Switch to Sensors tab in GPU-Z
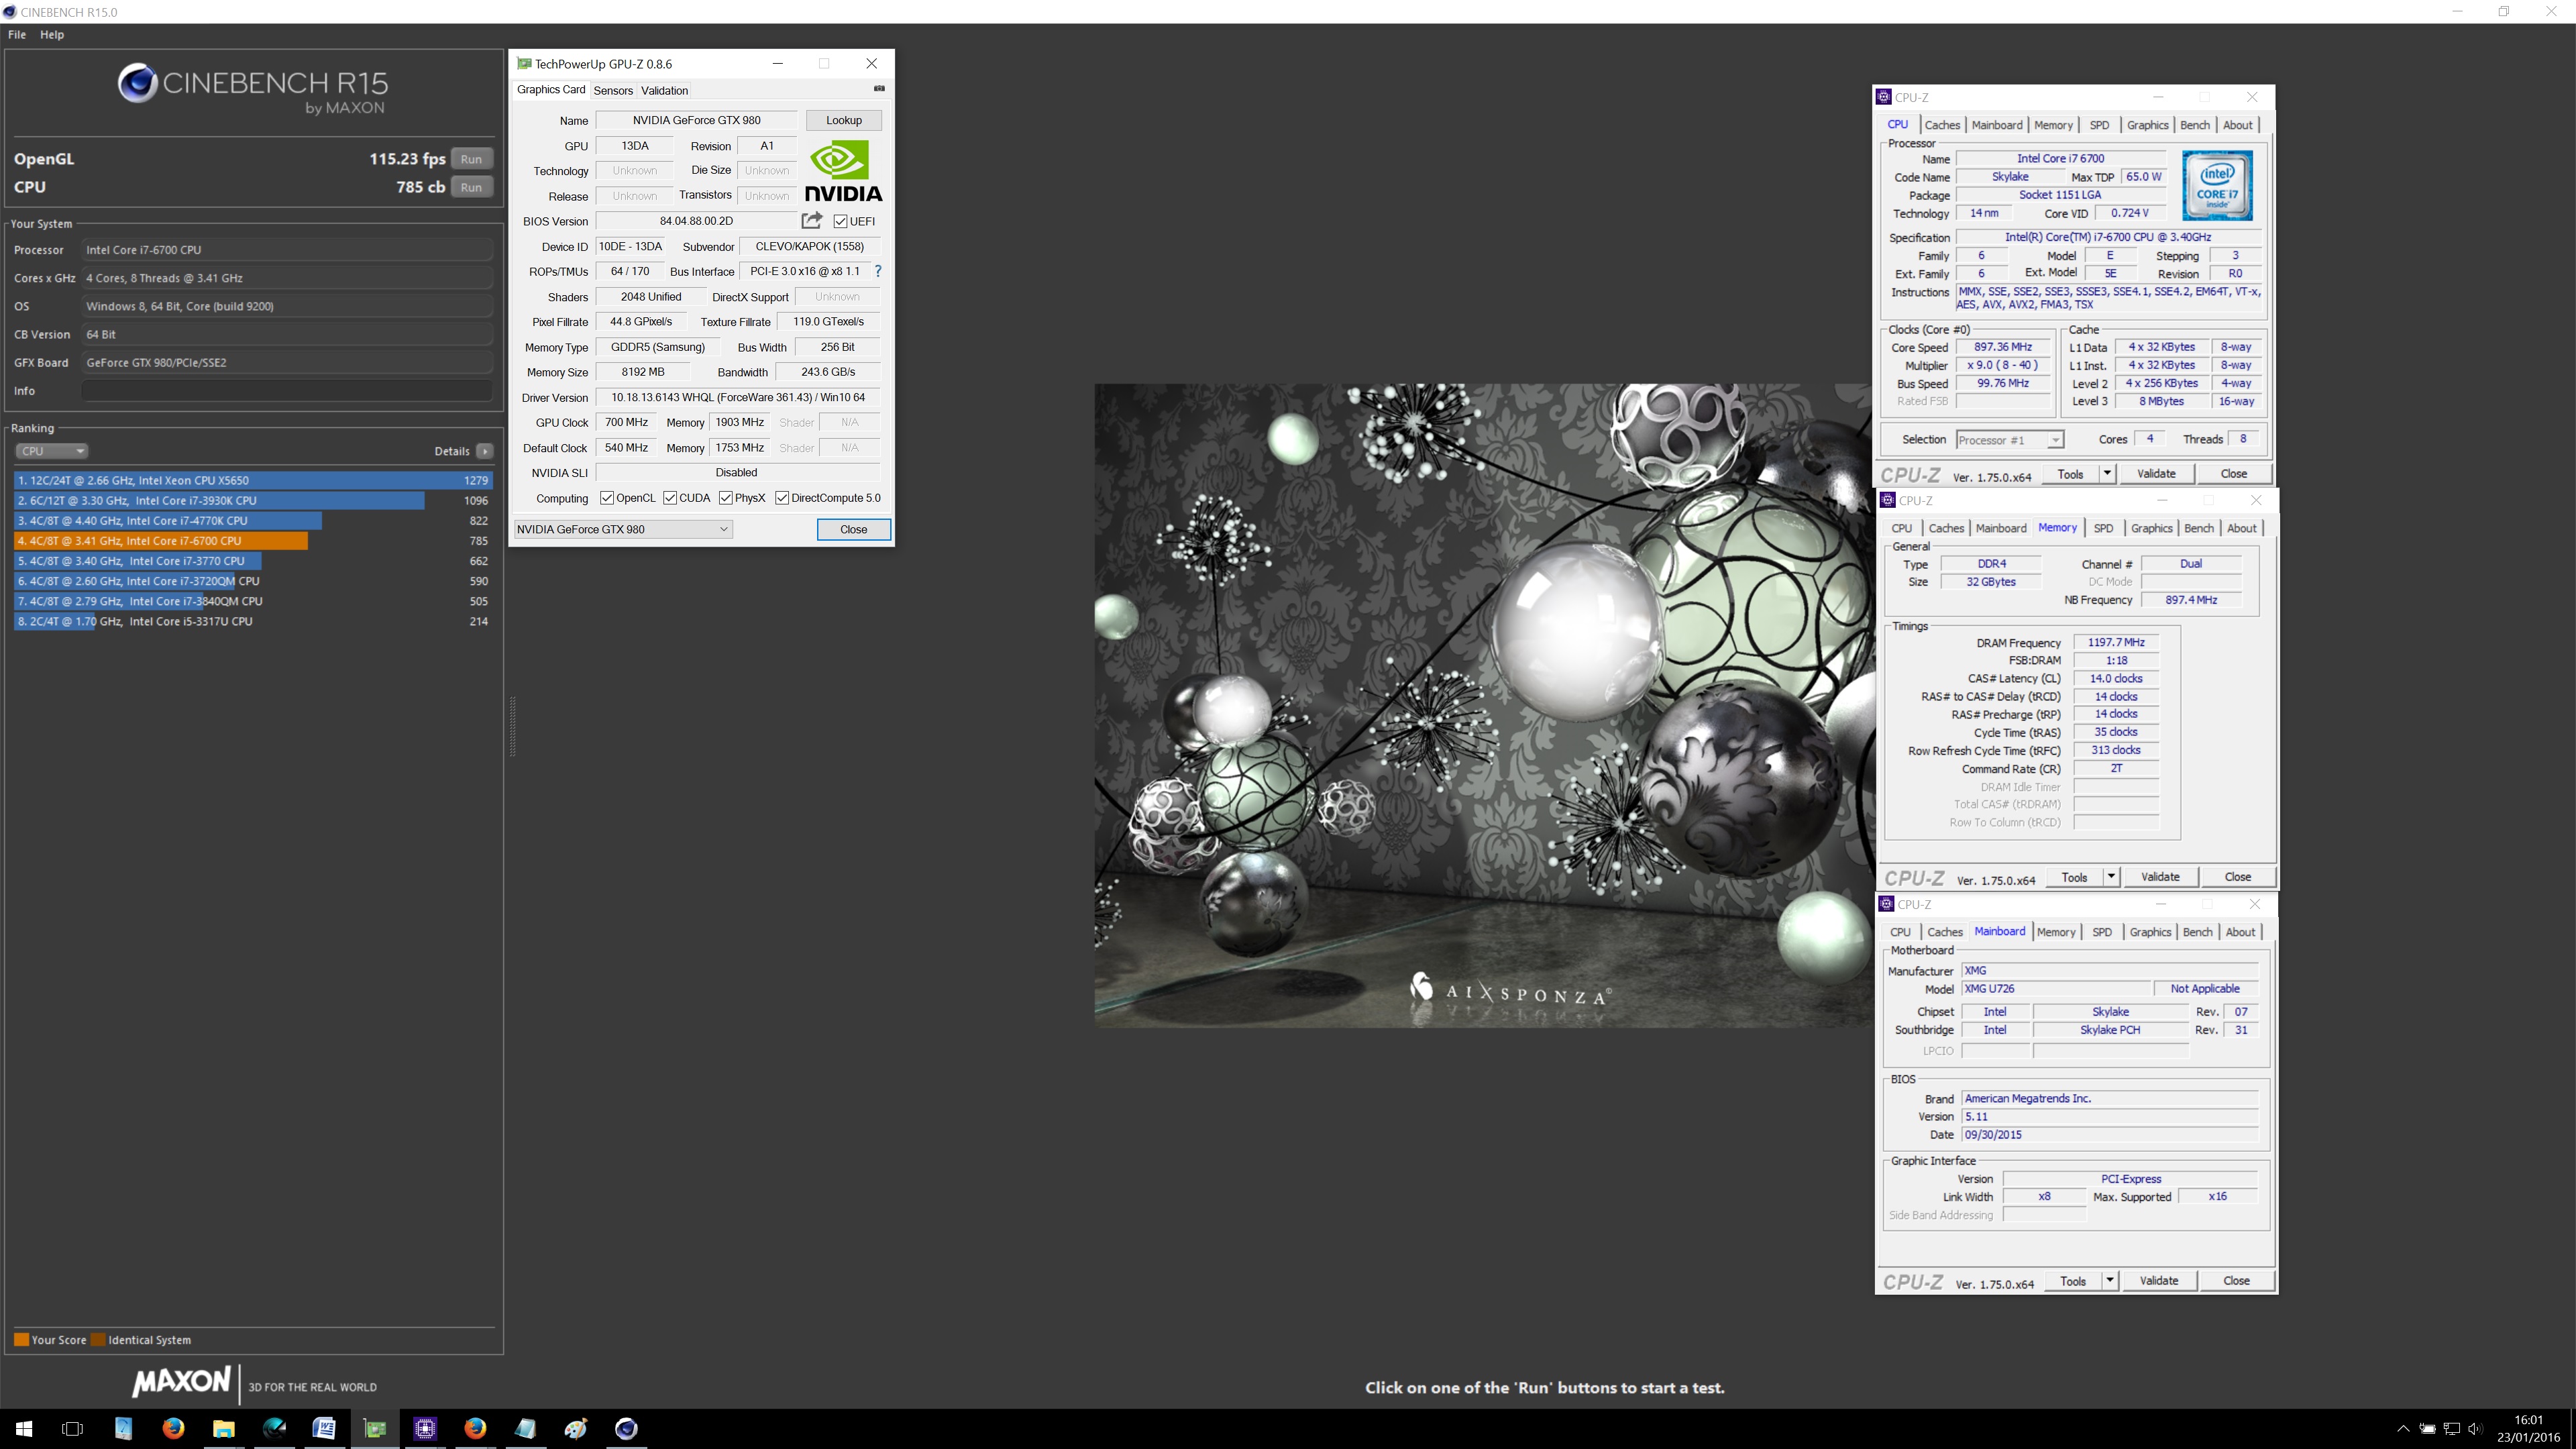Viewport: 2576px width, 1449px height. 613,90
